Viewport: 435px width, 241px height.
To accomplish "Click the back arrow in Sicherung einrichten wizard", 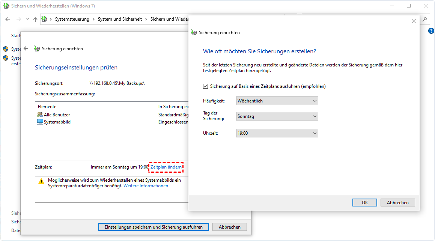I will (26, 48).
